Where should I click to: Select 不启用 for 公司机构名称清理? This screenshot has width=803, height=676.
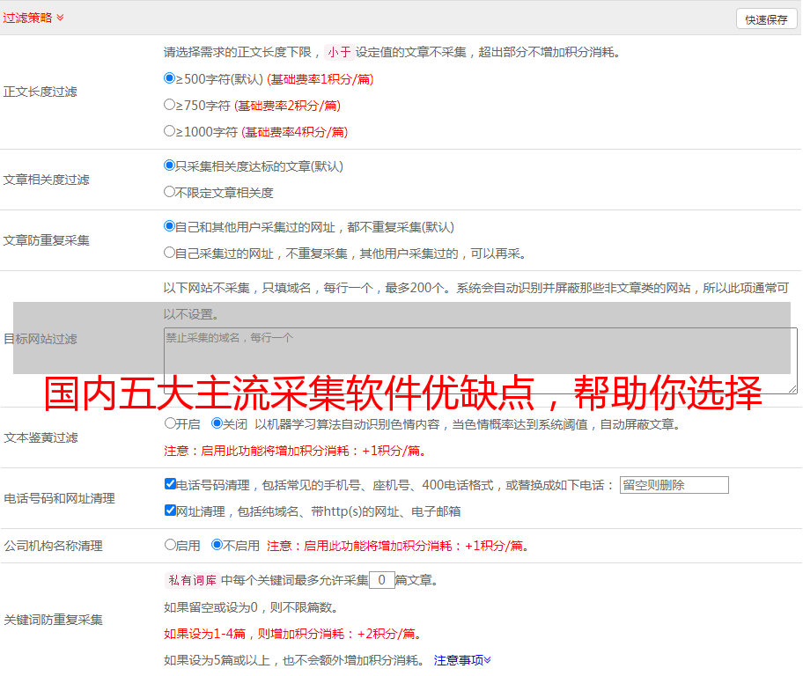pos(217,545)
